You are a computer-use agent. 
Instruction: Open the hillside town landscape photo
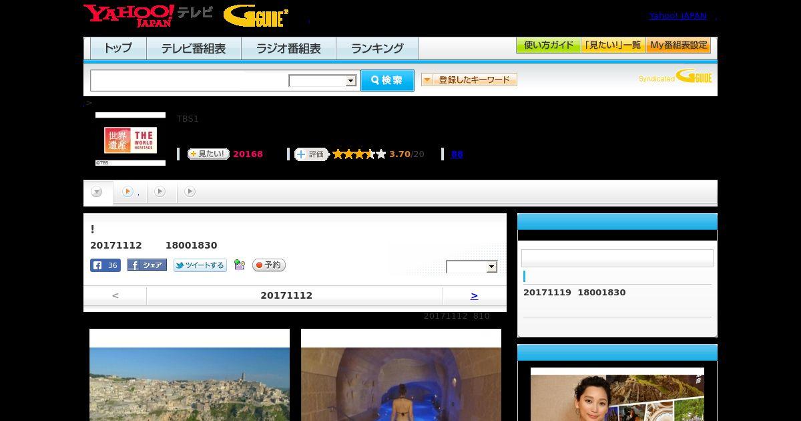[190, 375]
